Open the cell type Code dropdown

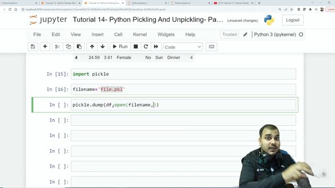pyautogui.click(x=183, y=47)
